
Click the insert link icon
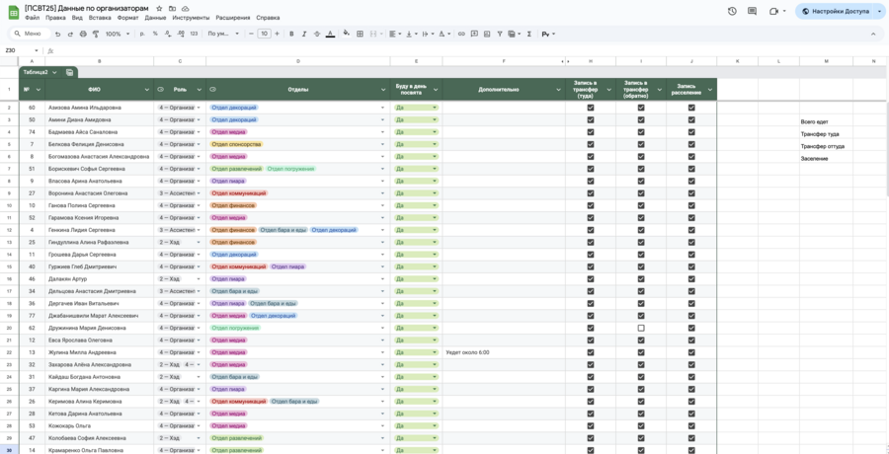(461, 34)
